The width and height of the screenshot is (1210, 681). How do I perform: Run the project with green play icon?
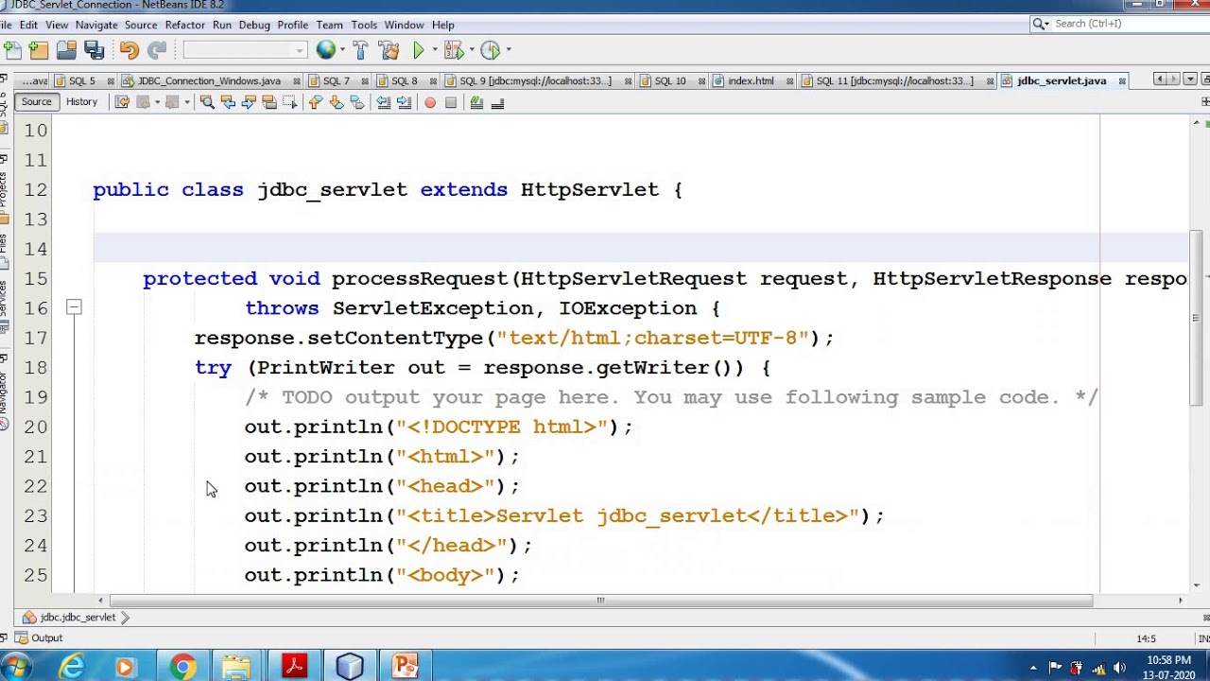pos(418,49)
